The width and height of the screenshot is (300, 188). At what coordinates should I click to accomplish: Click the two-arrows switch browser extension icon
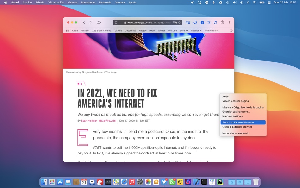209,22
